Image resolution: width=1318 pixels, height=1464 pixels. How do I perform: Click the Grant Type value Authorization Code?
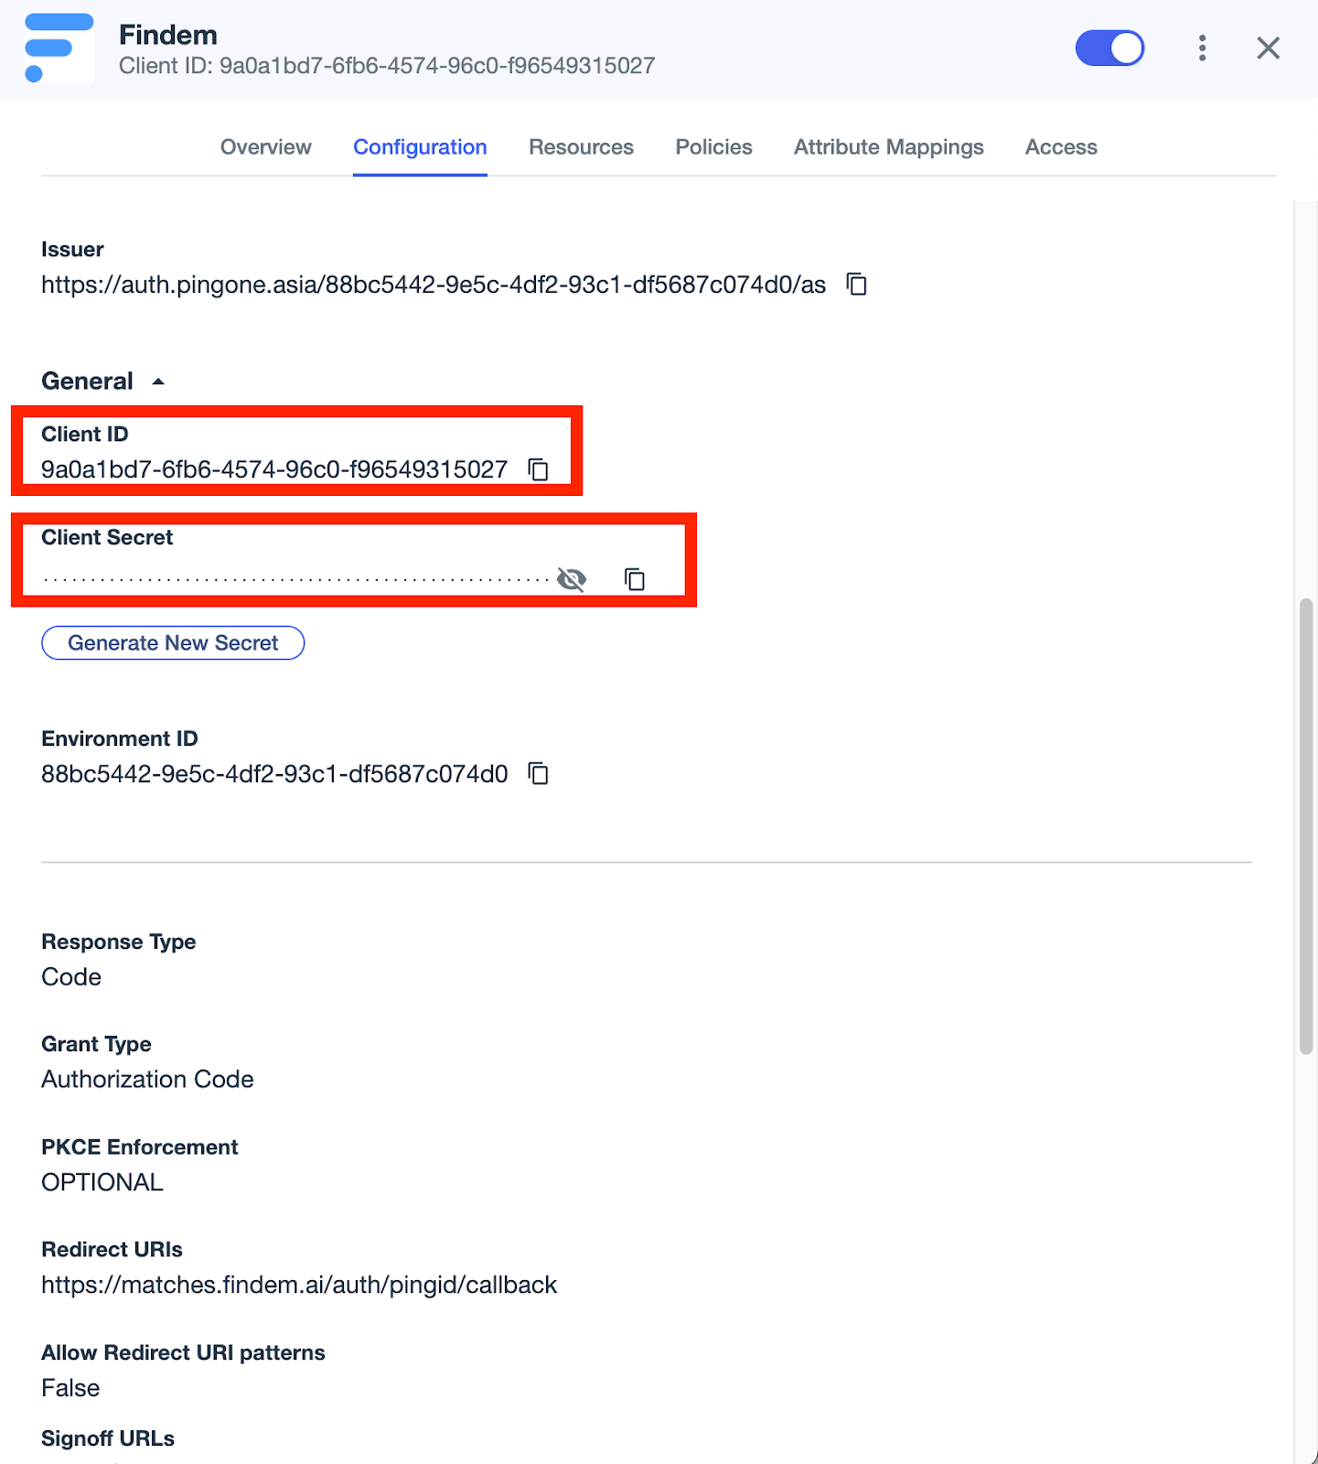point(147,1080)
